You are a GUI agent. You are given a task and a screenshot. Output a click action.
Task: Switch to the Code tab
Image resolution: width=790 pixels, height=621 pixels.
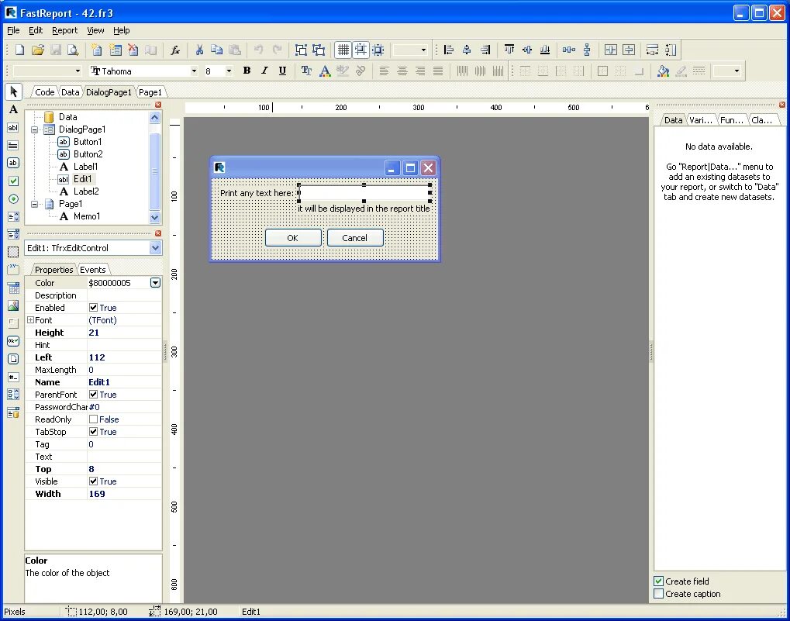44,91
